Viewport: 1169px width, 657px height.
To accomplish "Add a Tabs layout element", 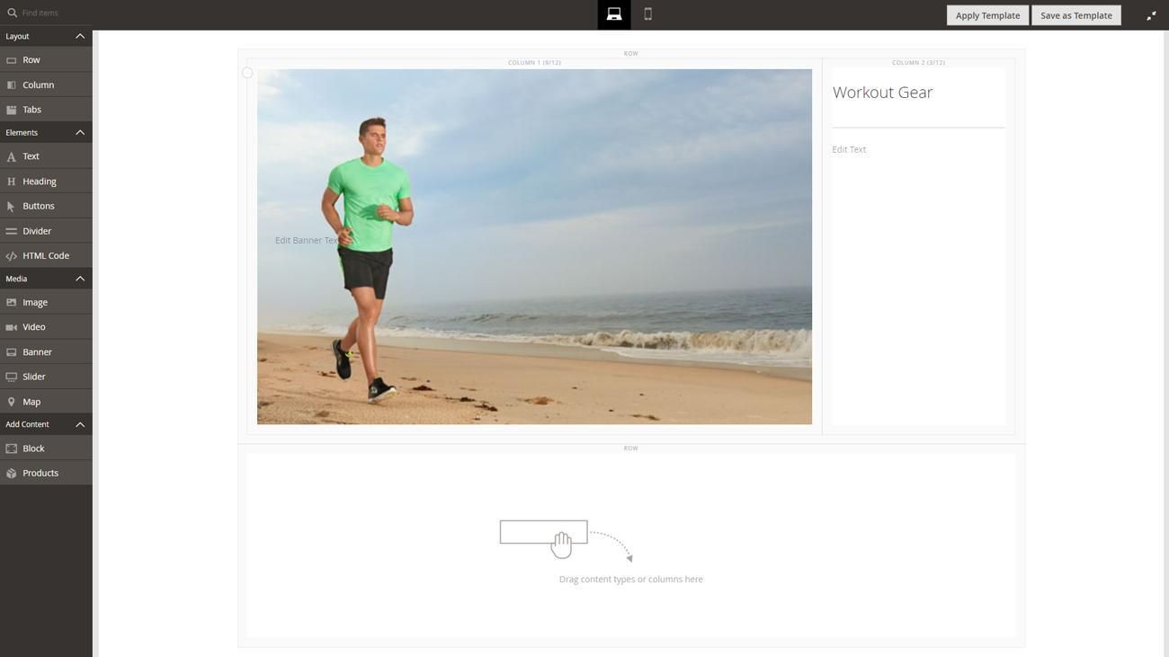I will tap(31, 109).
